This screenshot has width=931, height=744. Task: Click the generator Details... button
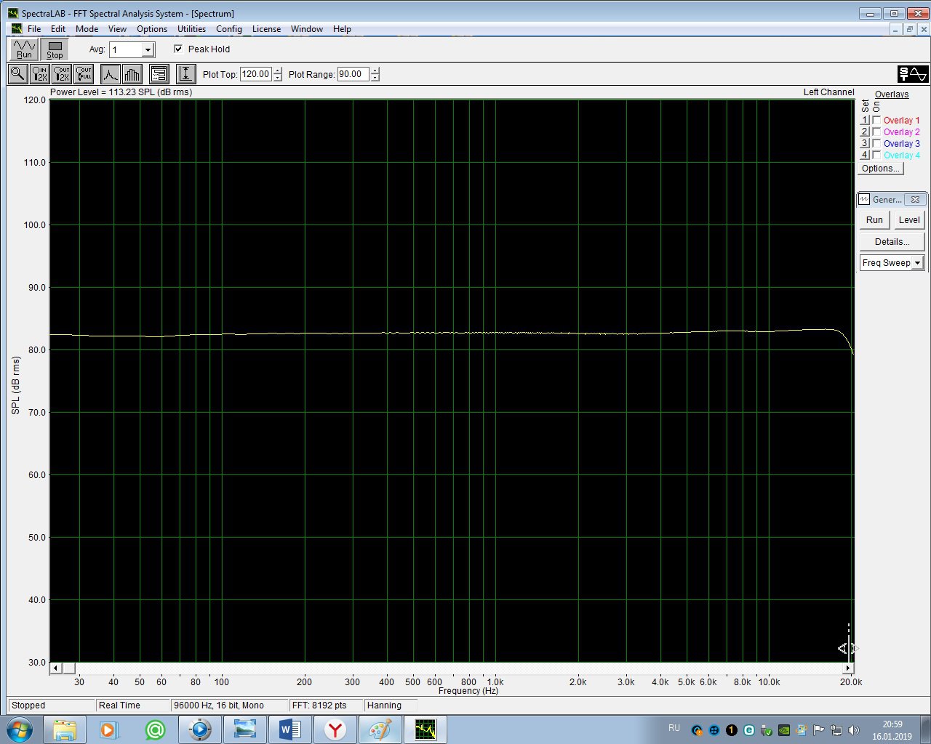coord(892,242)
